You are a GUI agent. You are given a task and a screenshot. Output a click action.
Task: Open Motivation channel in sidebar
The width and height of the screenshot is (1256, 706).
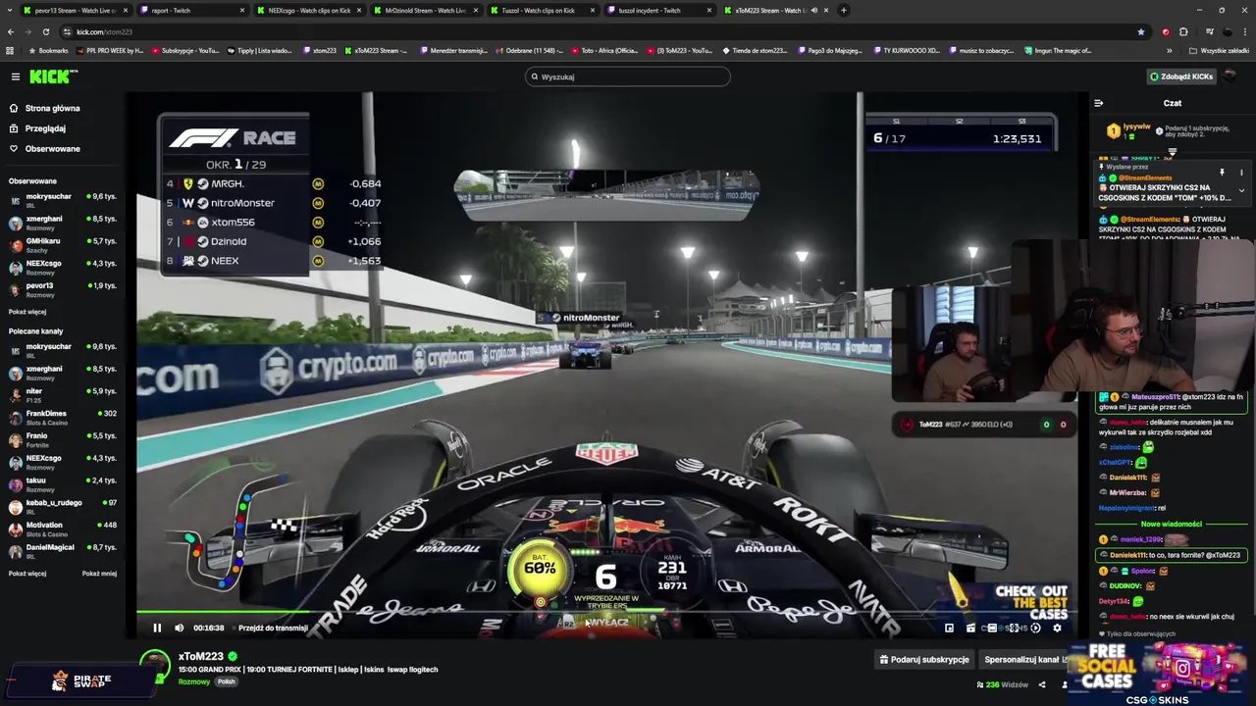tap(63, 529)
